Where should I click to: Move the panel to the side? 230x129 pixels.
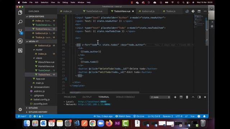199,97
